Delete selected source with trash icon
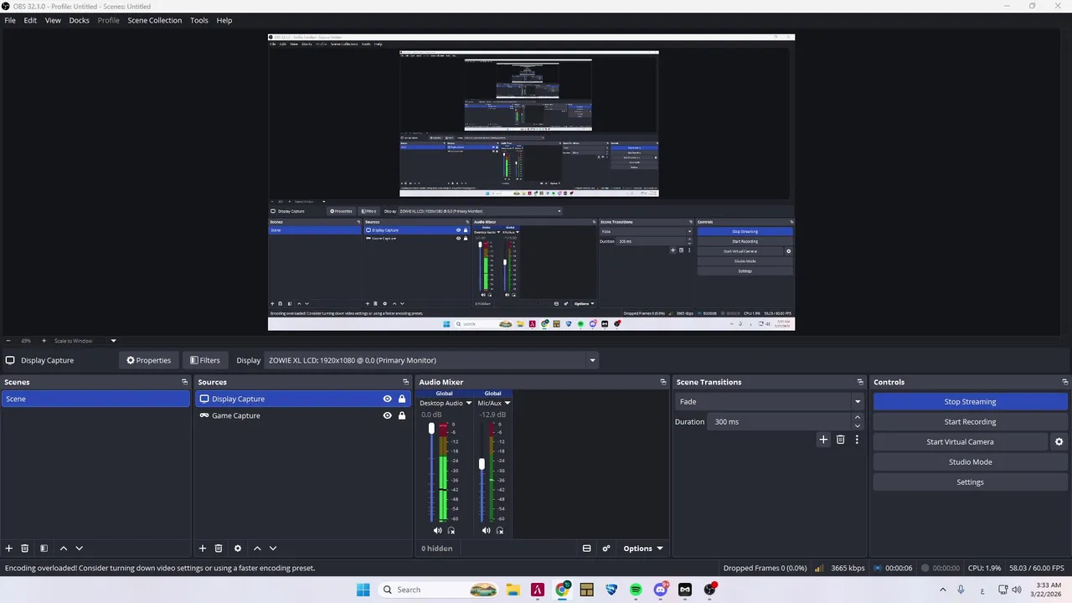This screenshot has width=1072, height=603. pyautogui.click(x=219, y=549)
